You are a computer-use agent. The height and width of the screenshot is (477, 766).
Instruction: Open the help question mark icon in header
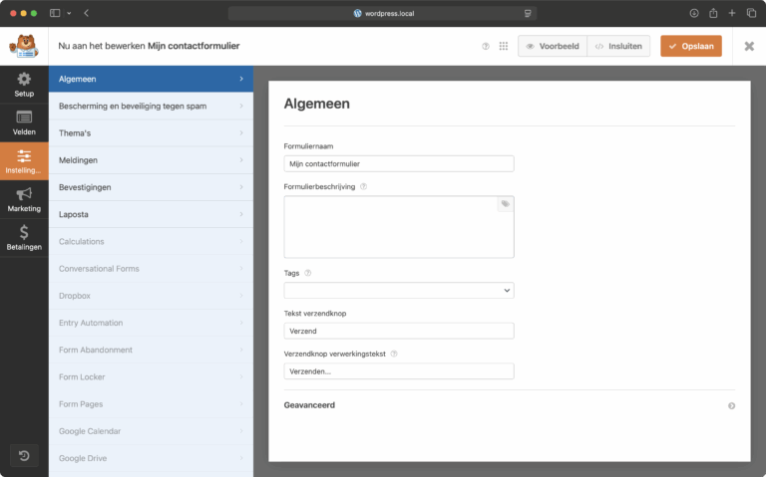[x=486, y=46]
